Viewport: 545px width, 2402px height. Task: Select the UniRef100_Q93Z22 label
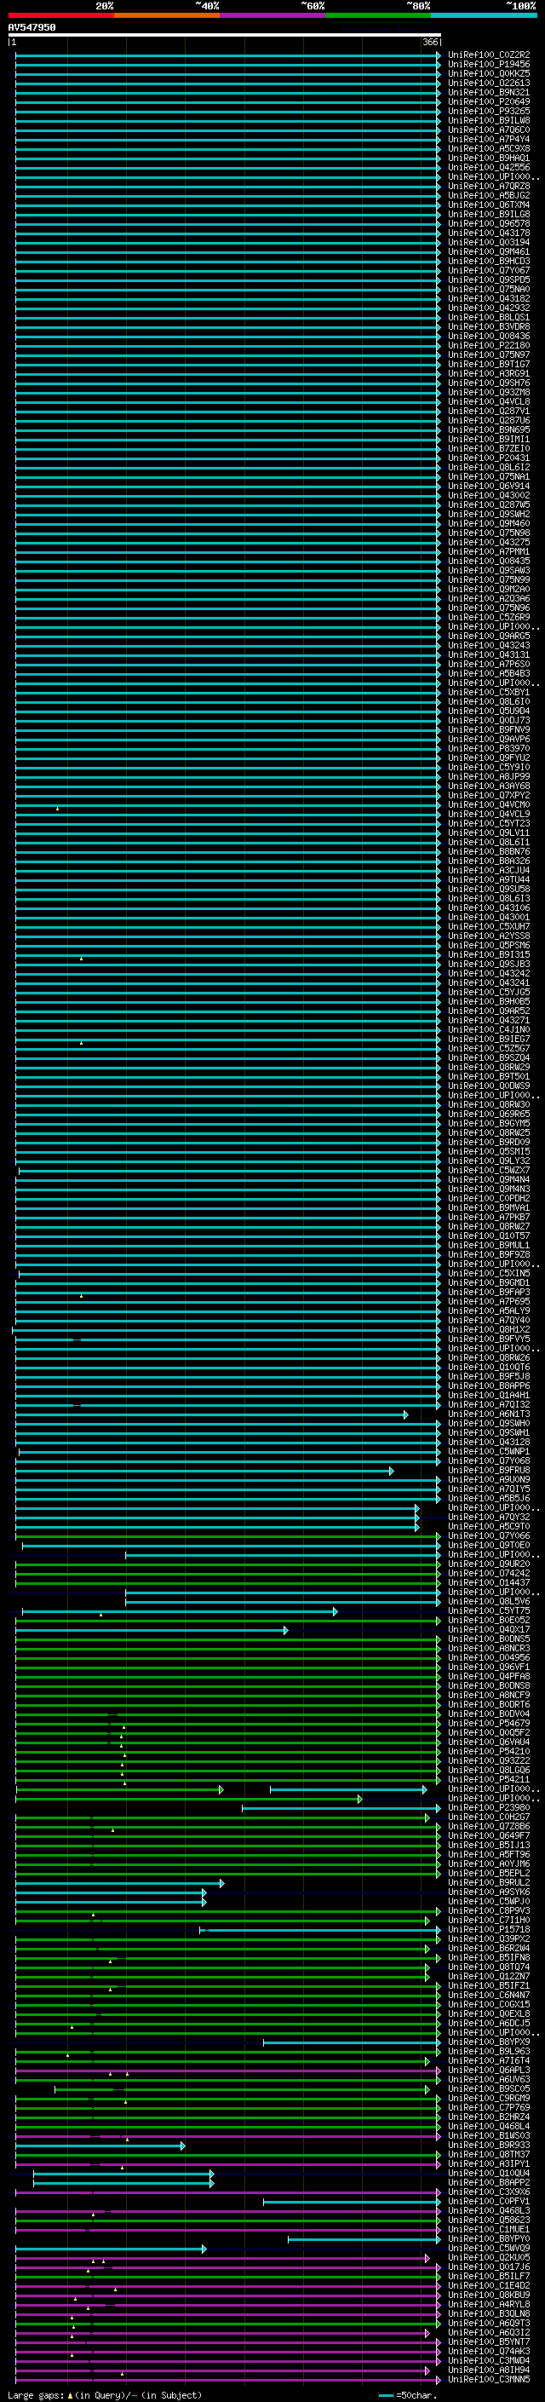pos(489,1760)
